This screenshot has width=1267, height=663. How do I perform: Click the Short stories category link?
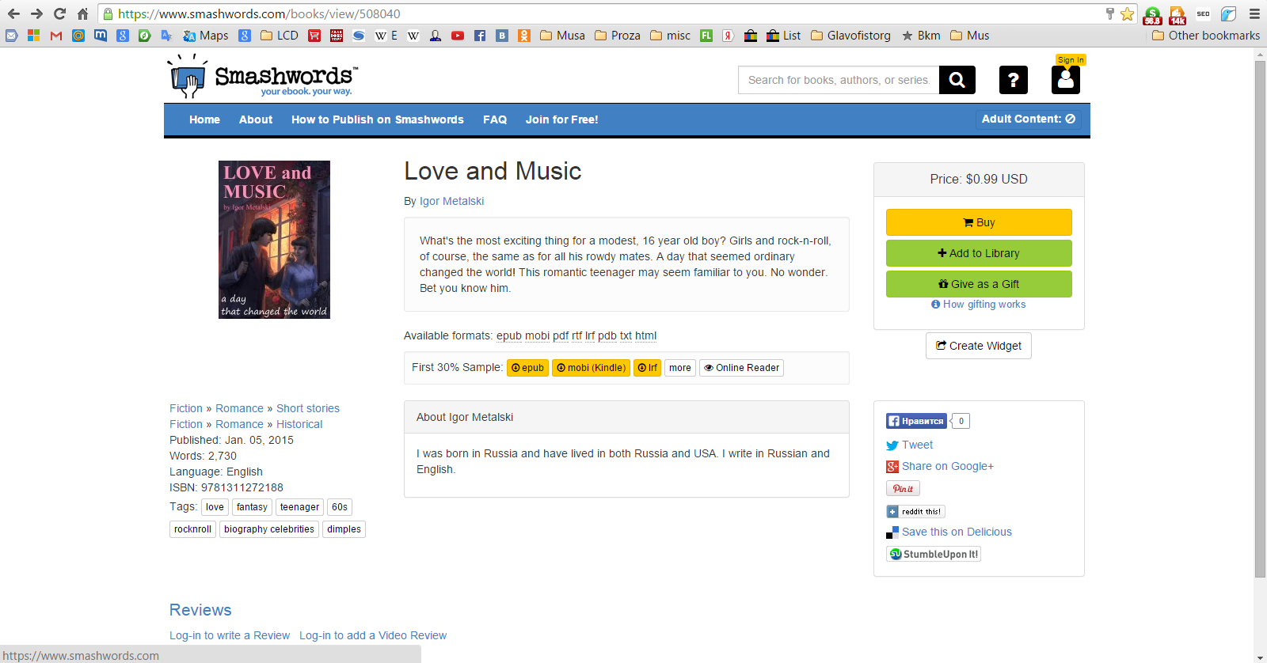coord(308,408)
